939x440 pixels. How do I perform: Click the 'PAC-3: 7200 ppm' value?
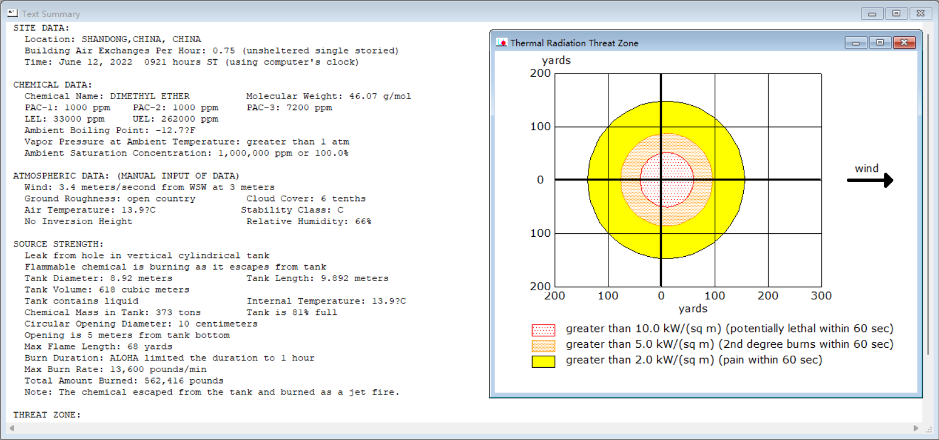point(289,108)
